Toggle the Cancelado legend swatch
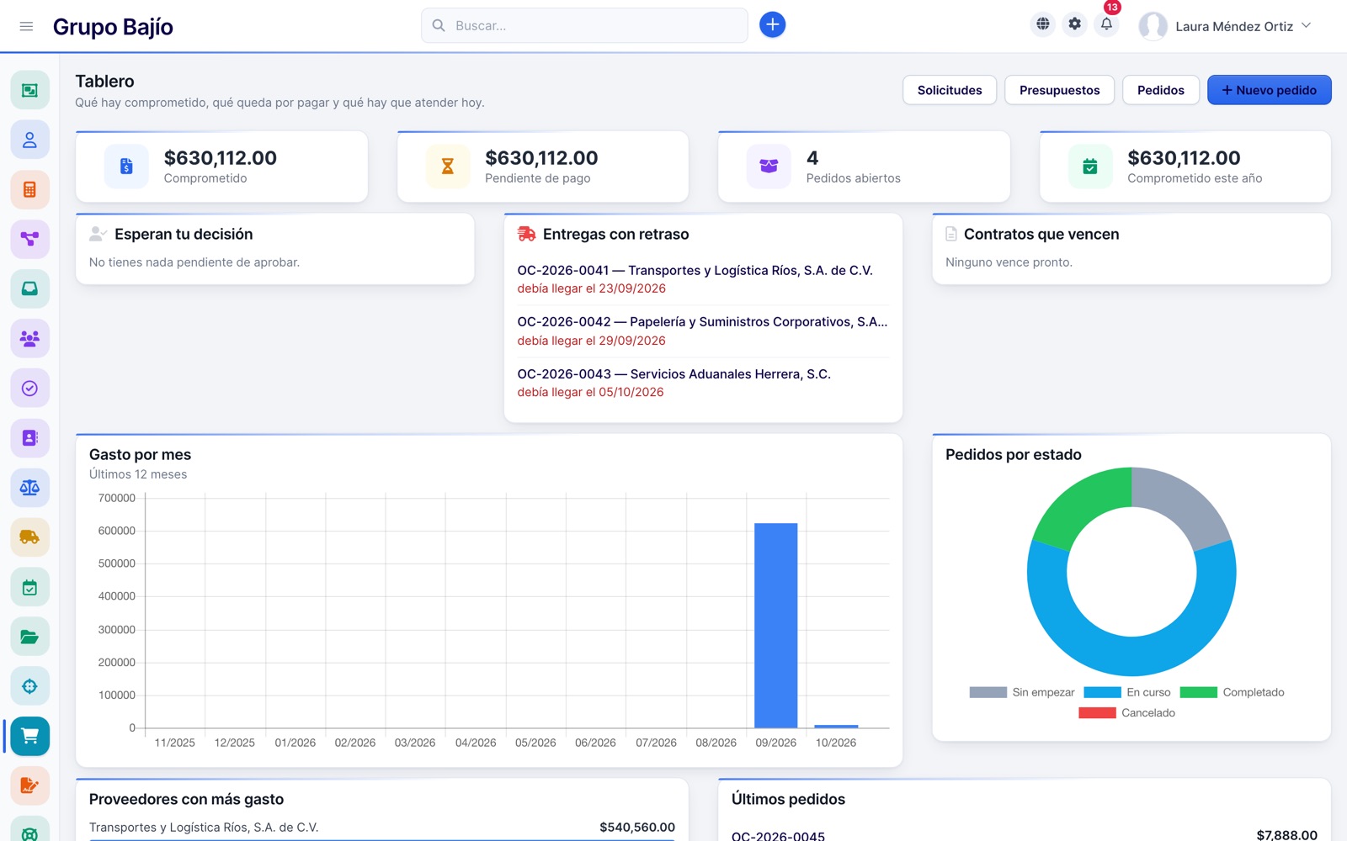The width and height of the screenshot is (1347, 841). point(1097,712)
